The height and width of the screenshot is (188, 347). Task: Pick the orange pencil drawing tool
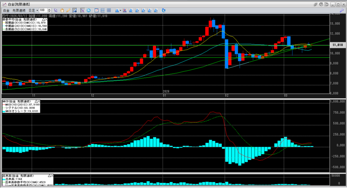[x=68, y=10]
